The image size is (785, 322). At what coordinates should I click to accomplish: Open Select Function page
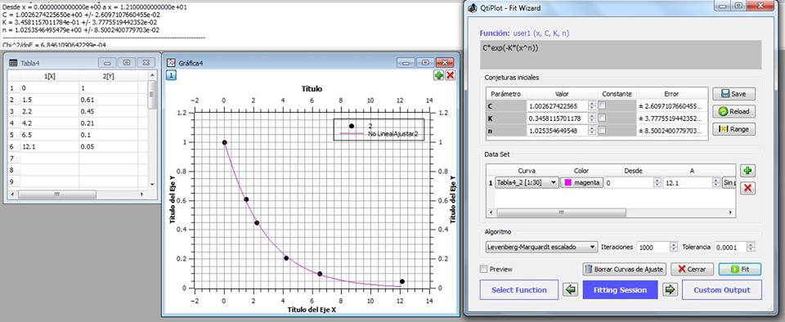coord(518,290)
